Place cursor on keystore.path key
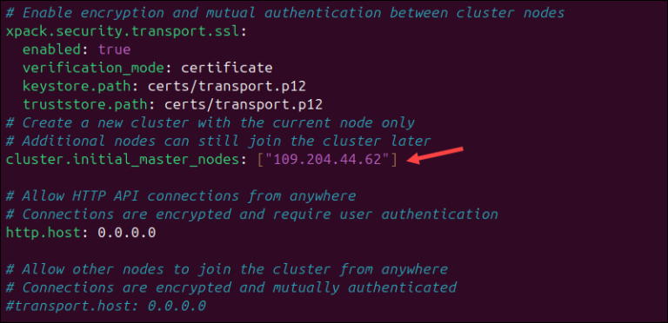 pos(77,87)
